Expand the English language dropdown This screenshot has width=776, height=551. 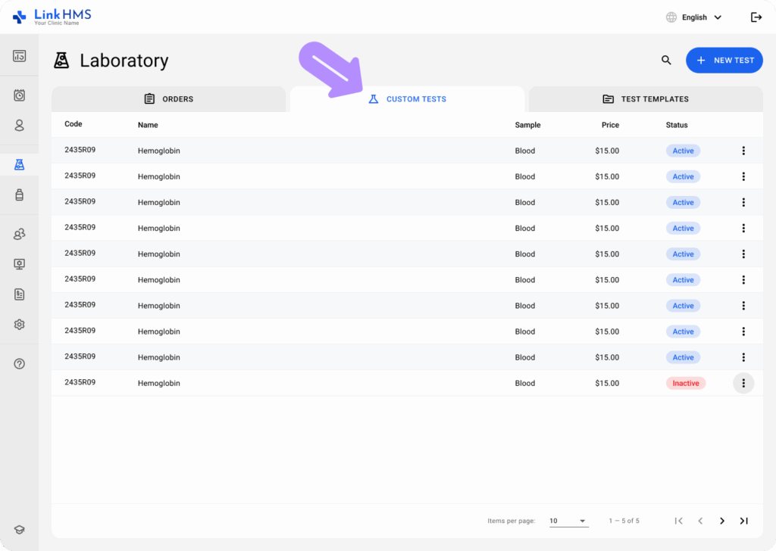pyautogui.click(x=701, y=17)
